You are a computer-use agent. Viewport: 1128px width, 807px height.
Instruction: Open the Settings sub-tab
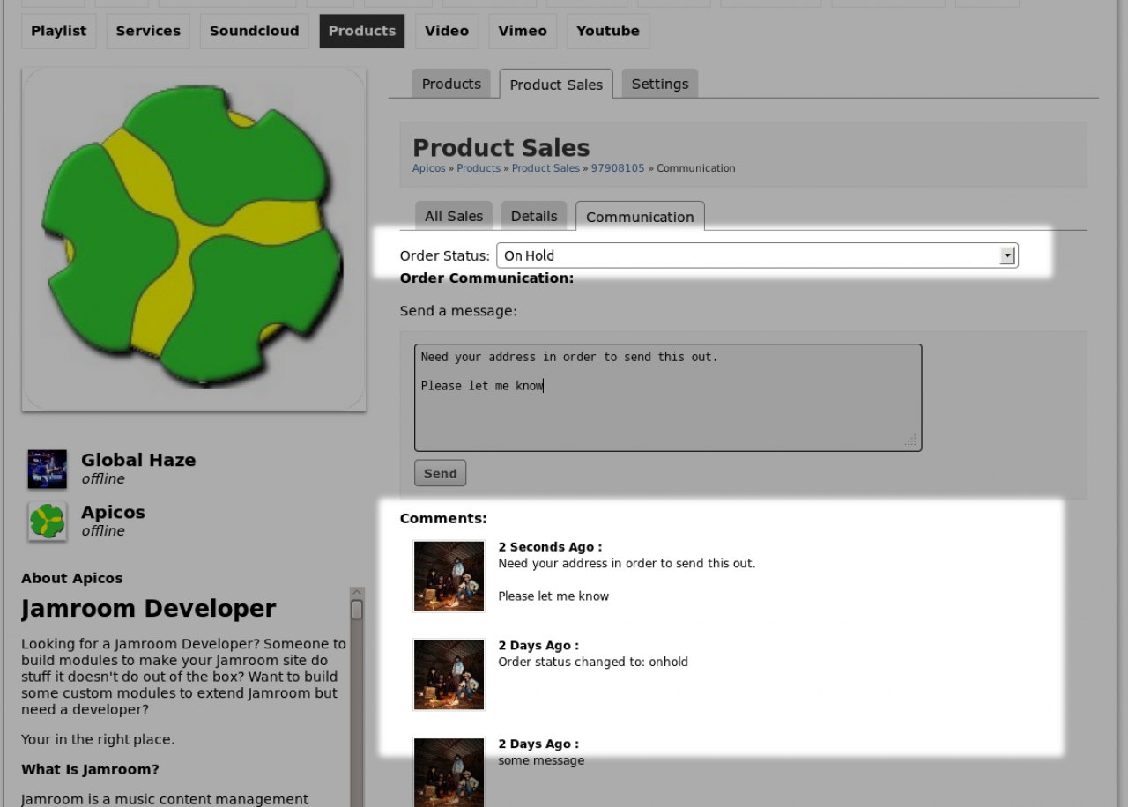click(x=660, y=84)
